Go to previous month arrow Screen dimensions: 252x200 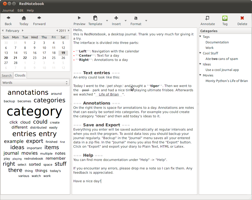click(x=3, y=31)
